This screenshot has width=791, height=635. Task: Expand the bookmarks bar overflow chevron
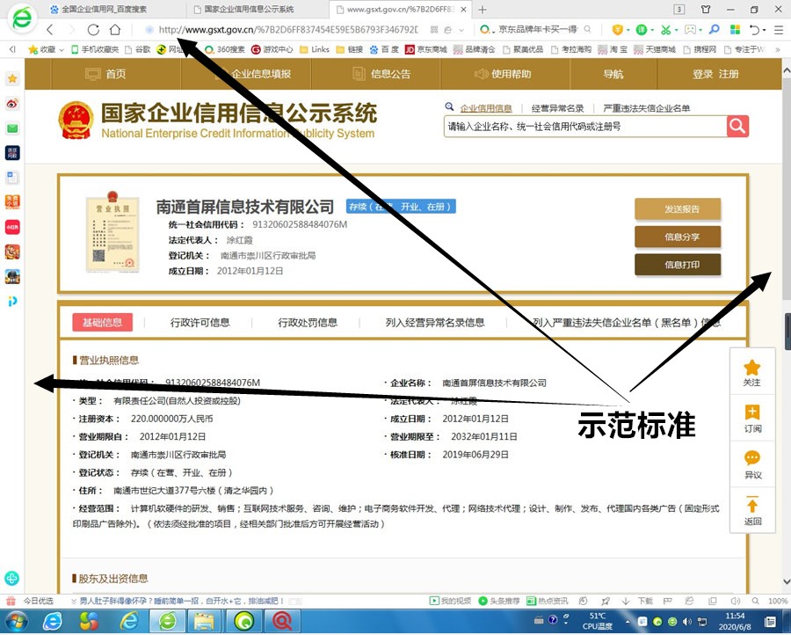(778, 49)
